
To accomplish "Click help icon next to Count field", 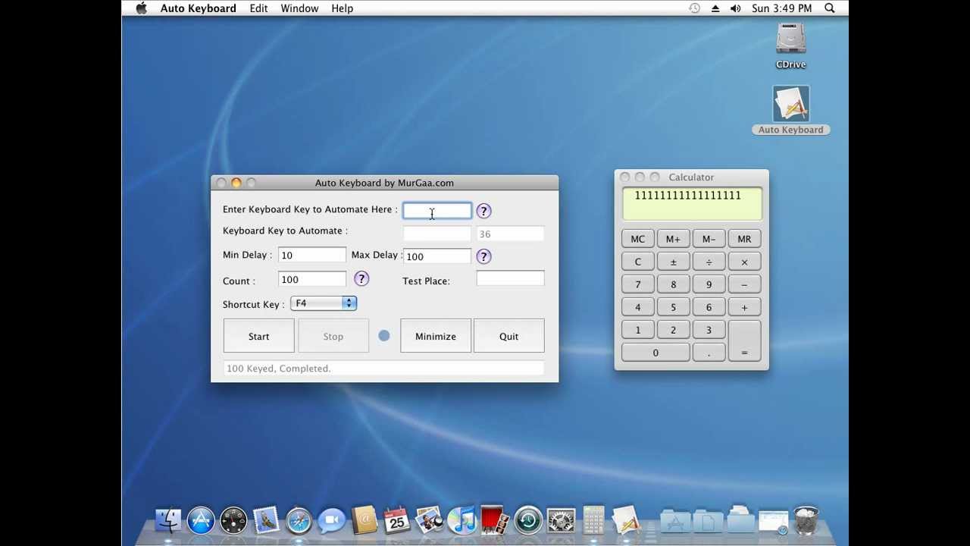I will click(x=361, y=279).
